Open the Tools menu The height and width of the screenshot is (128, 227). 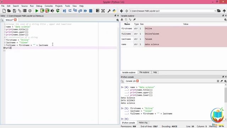click(67, 6)
